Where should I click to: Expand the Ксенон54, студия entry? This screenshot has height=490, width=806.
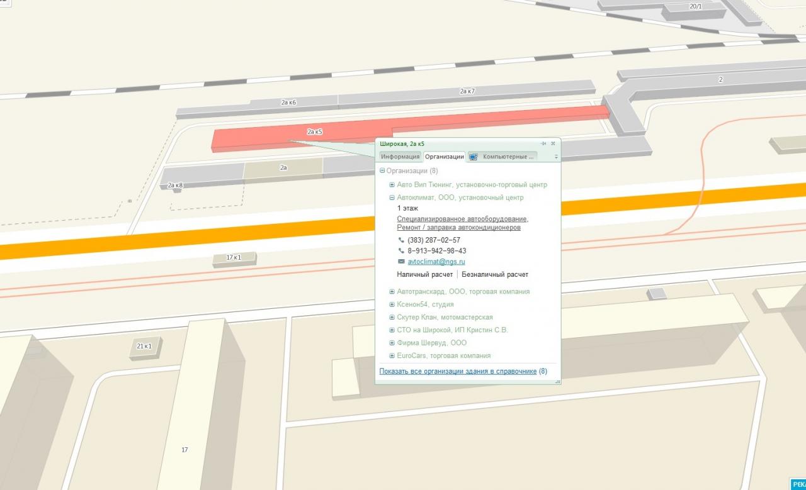coord(392,304)
